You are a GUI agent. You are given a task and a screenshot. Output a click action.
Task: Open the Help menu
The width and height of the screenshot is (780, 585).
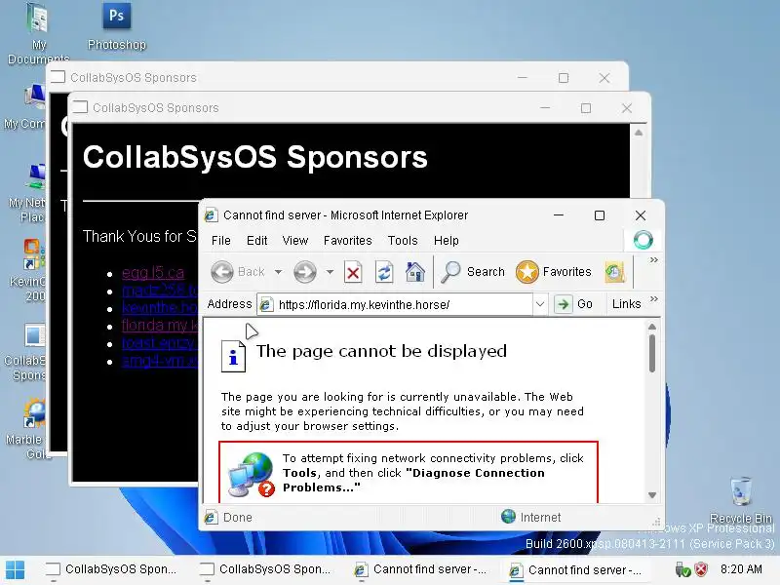tap(447, 241)
